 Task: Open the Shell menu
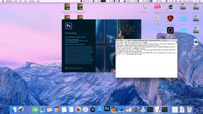click(16, 1)
